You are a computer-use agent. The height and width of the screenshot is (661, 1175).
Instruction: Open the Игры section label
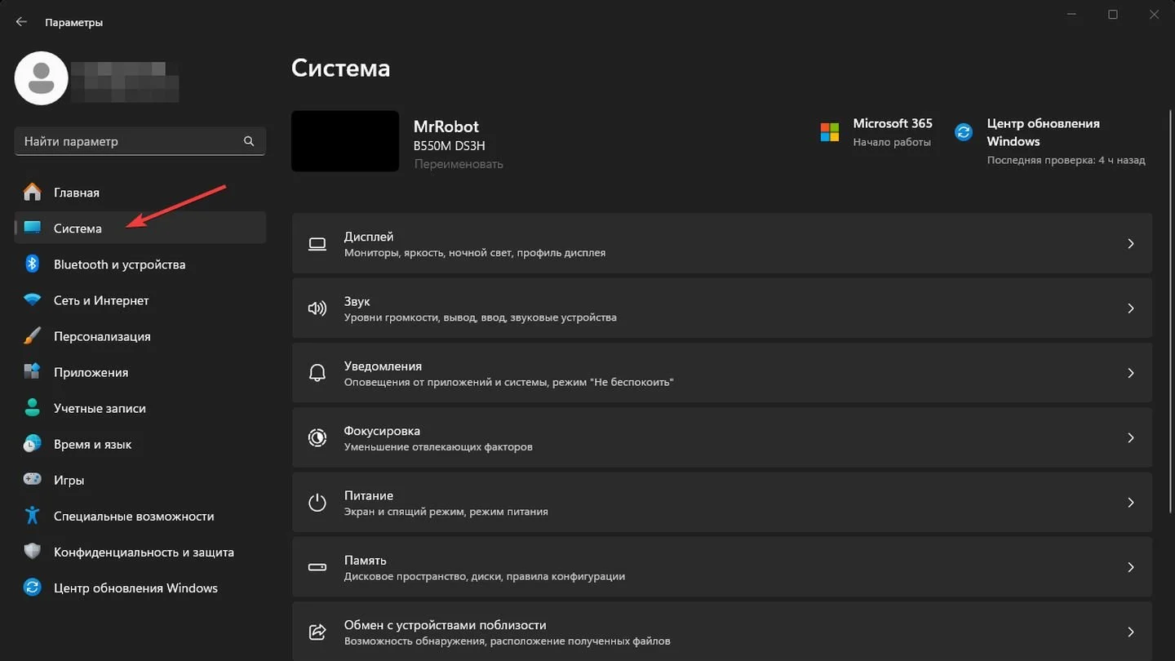pyautogui.click(x=69, y=480)
